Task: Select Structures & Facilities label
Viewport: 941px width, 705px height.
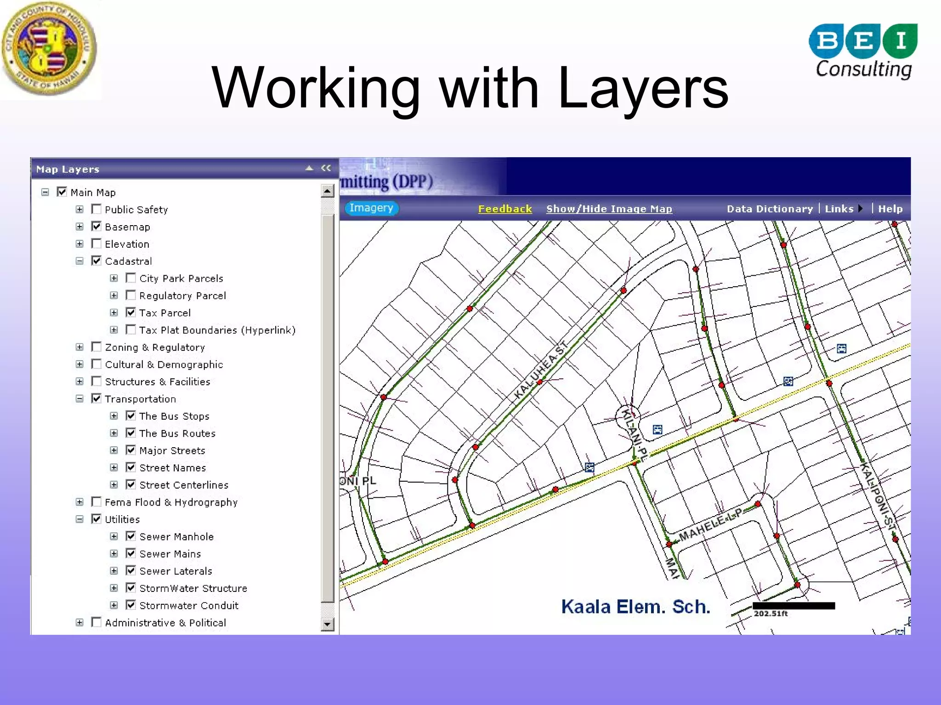Action: click(x=158, y=381)
